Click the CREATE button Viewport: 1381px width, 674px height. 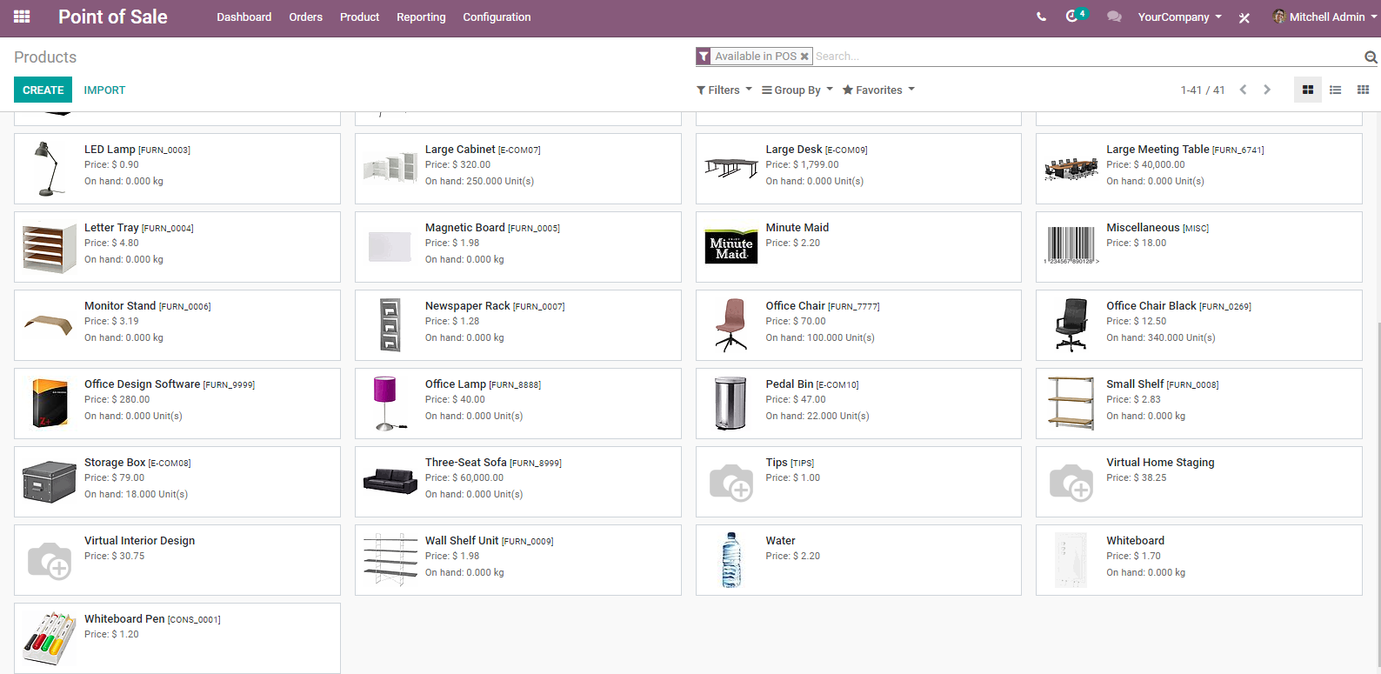click(43, 90)
